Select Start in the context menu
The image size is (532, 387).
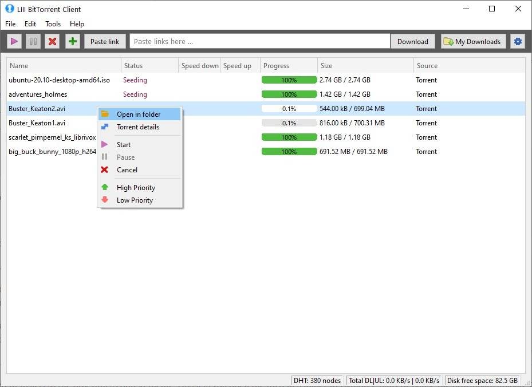pos(140,144)
